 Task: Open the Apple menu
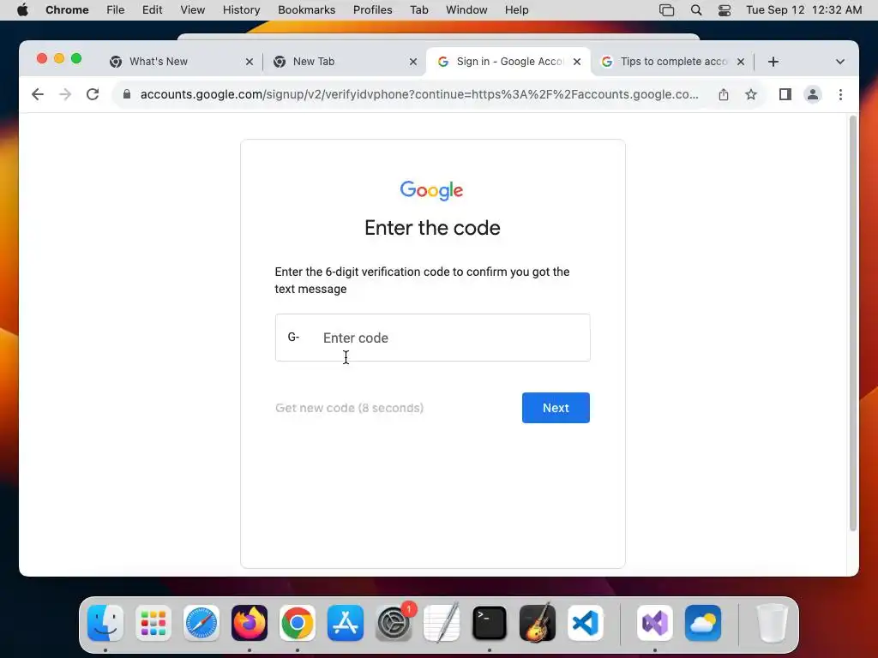click(22, 10)
